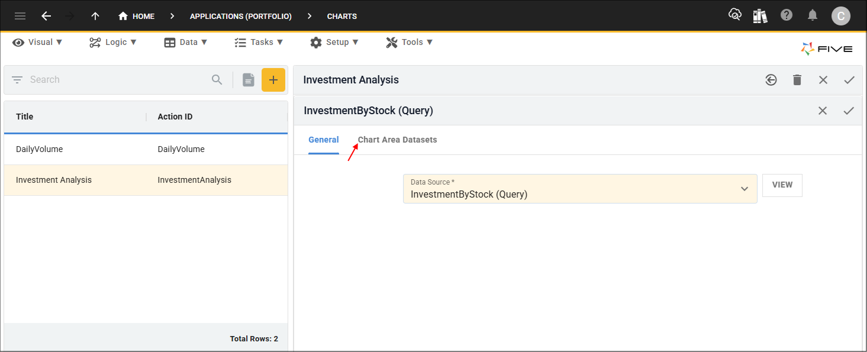Open the Setup dropdown menu
The width and height of the screenshot is (867, 352).
tap(334, 42)
